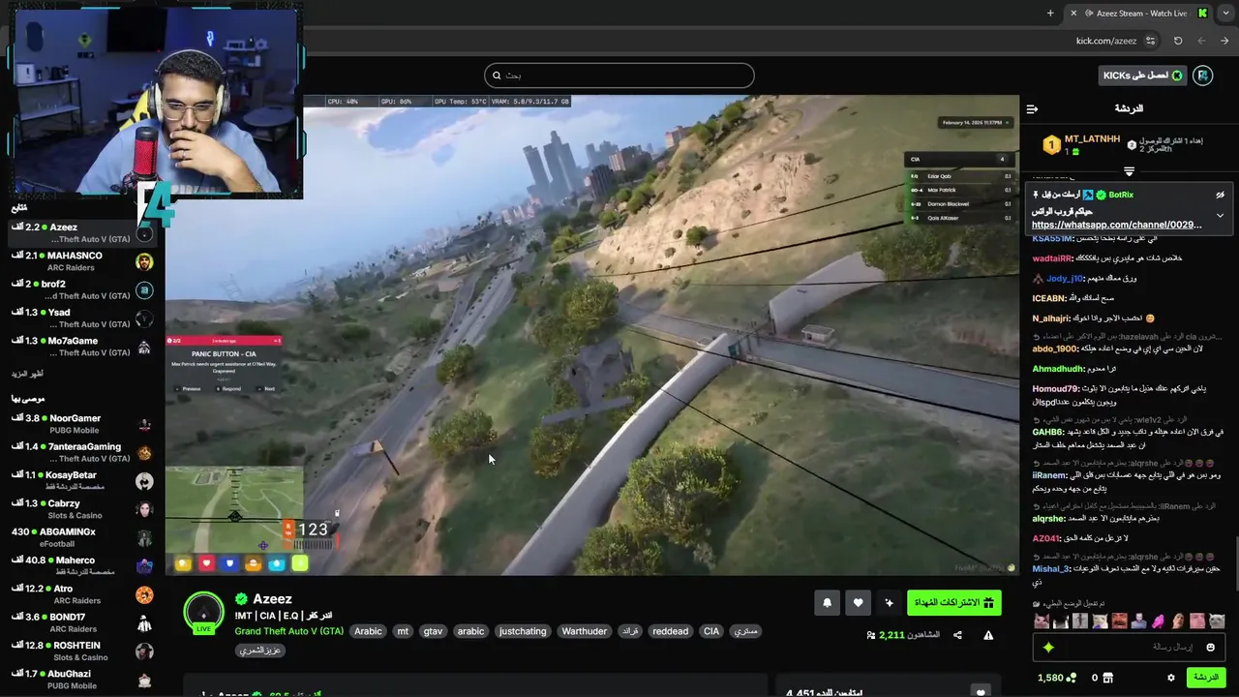Toggle notifications with the bell icon
Screen dimensions: 1239x697
coord(827,603)
